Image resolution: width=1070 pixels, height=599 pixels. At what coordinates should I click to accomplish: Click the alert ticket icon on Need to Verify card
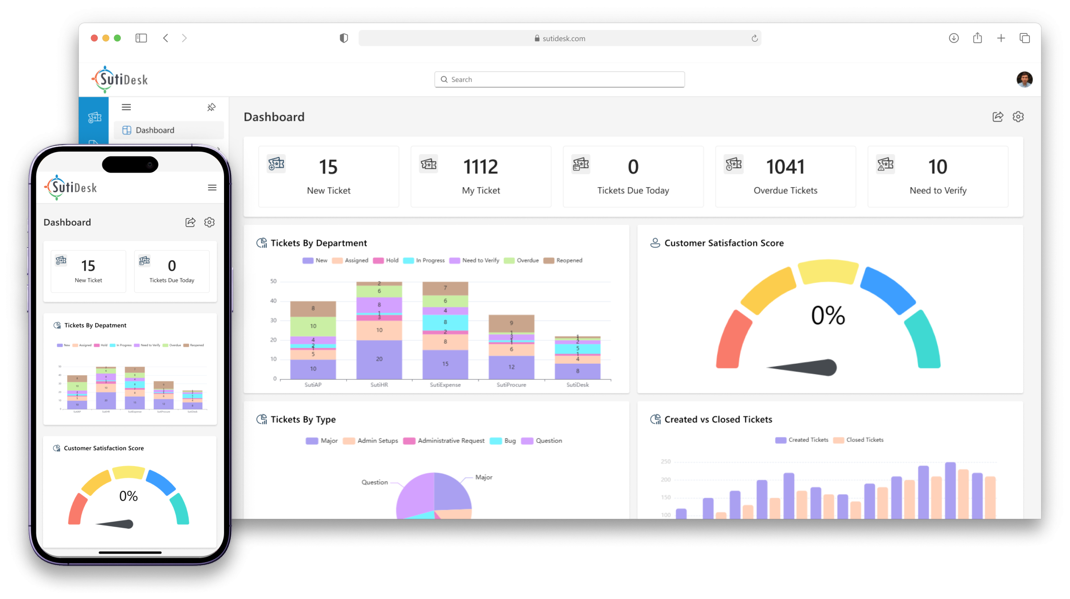[x=886, y=164]
